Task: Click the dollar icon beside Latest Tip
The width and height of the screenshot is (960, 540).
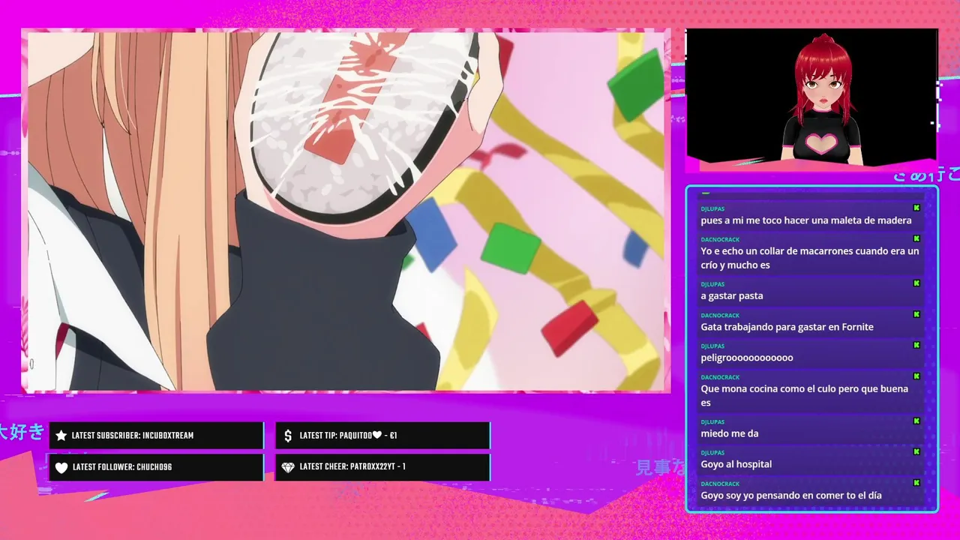Action: tap(288, 436)
